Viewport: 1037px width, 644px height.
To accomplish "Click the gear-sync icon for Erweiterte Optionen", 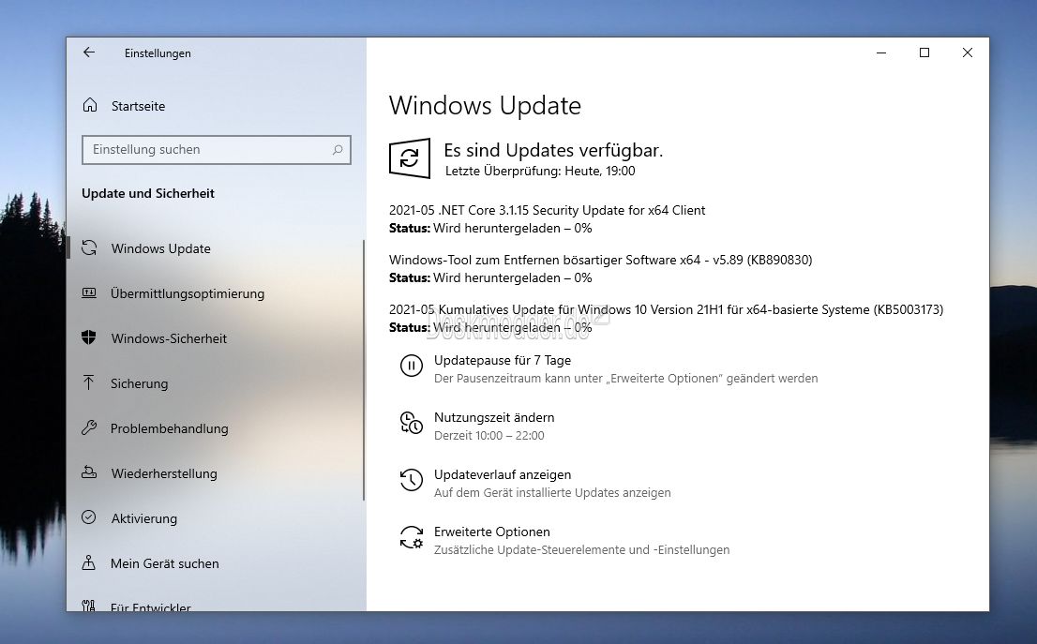I will (412, 537).
